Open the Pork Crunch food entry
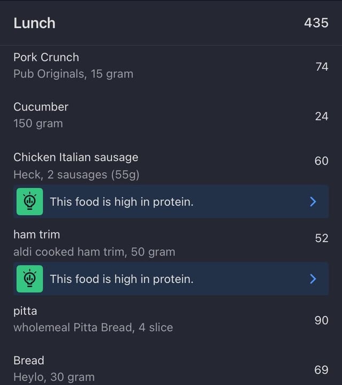Screen dimensions: 342x385 coord(171,66)
